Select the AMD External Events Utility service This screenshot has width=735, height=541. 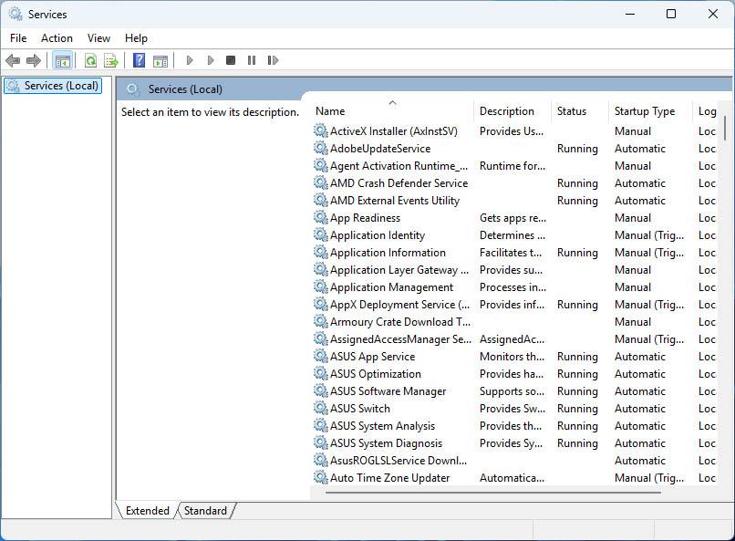tap(514, 200)
